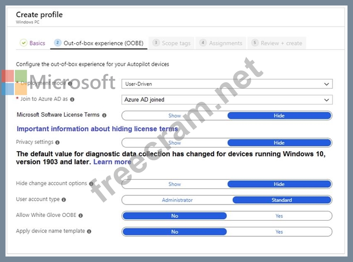Open Important information about hiding license terms
Image resolution: width=353 pixels, height=262 pixels.
pos(97,129)
